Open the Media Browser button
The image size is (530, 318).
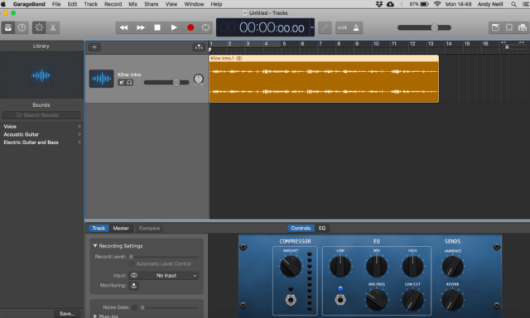[x=523, y=27]
